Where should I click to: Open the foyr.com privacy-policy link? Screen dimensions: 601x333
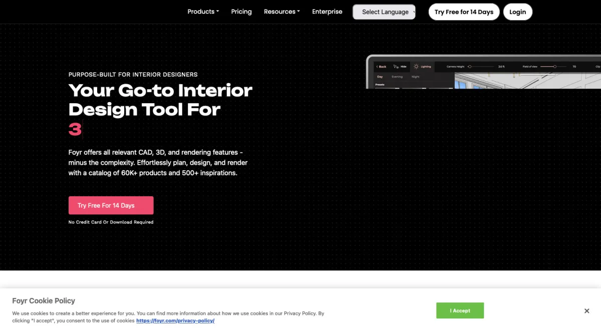[175, 320]
